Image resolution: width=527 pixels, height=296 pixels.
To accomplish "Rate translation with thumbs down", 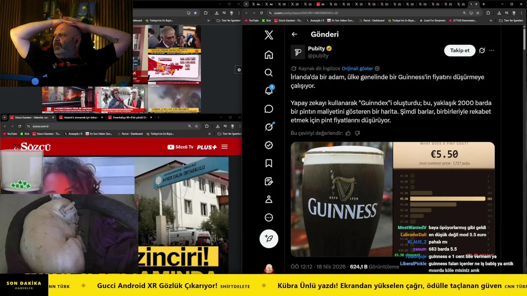I will click(357, 133).
